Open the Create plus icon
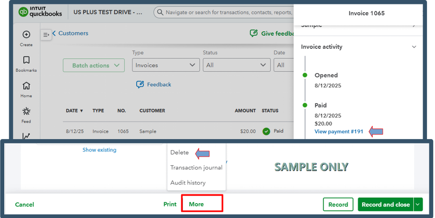This screenshot has width=435, height=218. tap(27, 35)
